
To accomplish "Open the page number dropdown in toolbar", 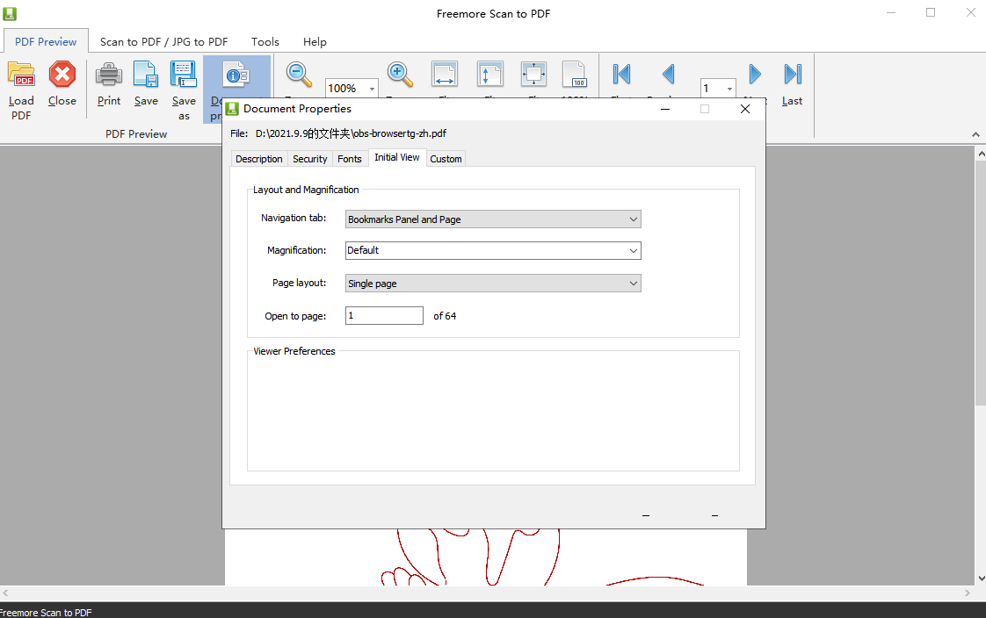I will click(x=729, y=89).
